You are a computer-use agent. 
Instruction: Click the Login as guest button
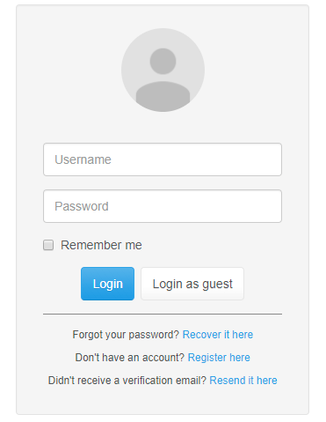(x=192, y=284)
